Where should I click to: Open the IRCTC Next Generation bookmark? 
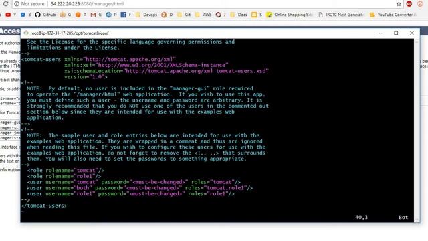click(341, 15)
